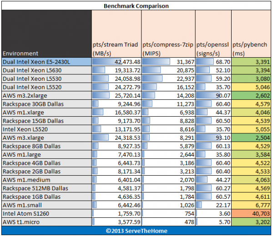The width and height of the screenshot is (273, 236).
Task: Select the 7zip value 20,875
Action: [168, 70]
